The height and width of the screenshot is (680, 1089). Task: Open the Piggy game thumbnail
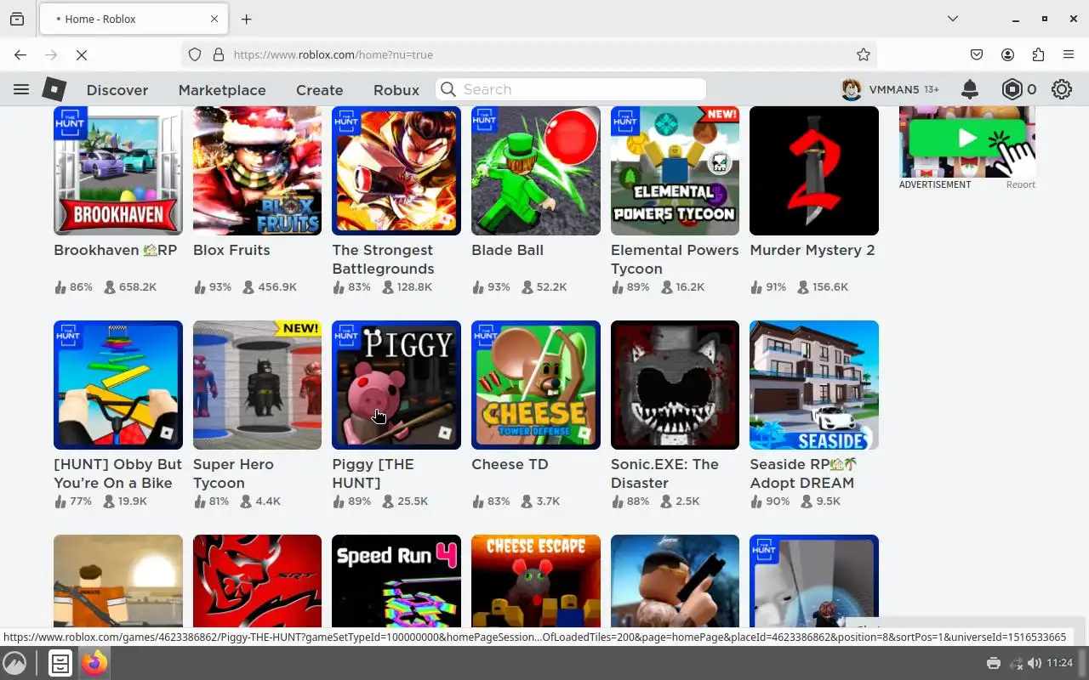[x=396, y=385]
